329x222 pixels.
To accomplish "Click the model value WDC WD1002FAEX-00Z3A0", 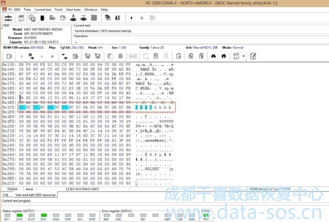I will [x=43, y=30].
